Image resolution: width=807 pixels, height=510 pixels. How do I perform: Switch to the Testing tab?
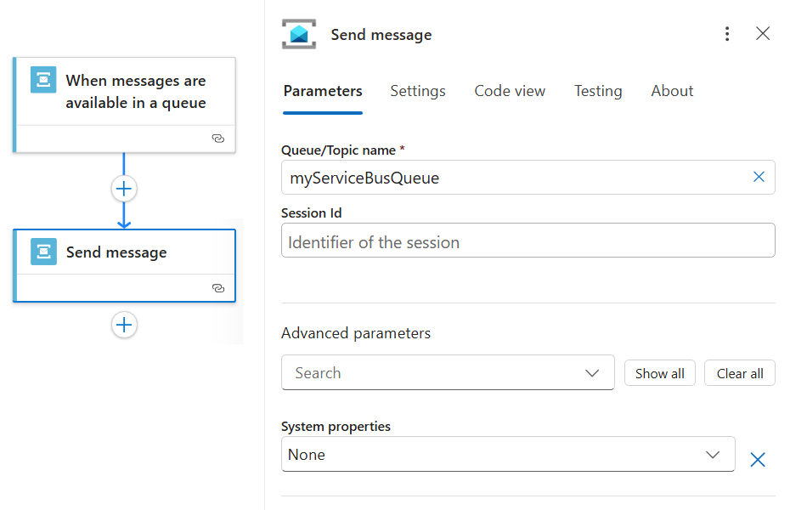click(598, 91)
